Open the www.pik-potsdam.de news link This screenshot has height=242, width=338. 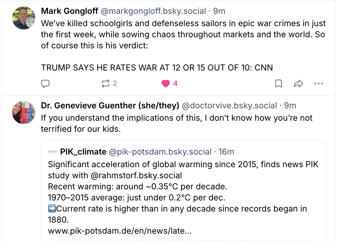(120, 231)
